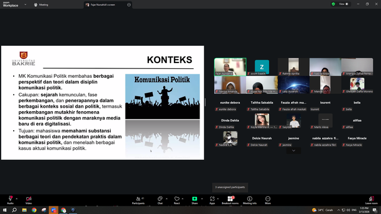Open Breakout rooms
This screenshot has height=214, width=381.
pyautogui.click(x=230, y=200)
